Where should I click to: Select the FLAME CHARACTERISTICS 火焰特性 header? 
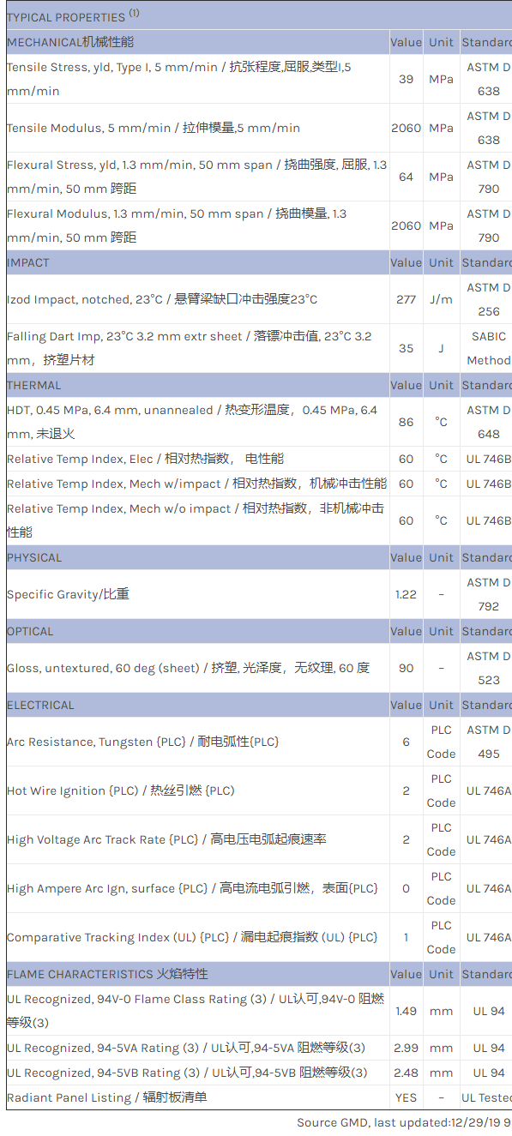[107, 974]
